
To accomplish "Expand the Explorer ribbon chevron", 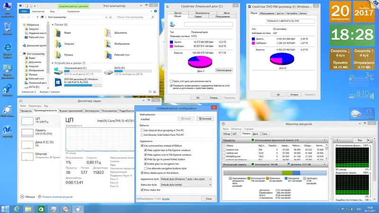I will pos(151,11).
